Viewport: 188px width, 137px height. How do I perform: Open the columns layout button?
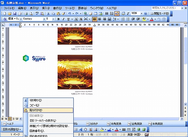[107, 14]
